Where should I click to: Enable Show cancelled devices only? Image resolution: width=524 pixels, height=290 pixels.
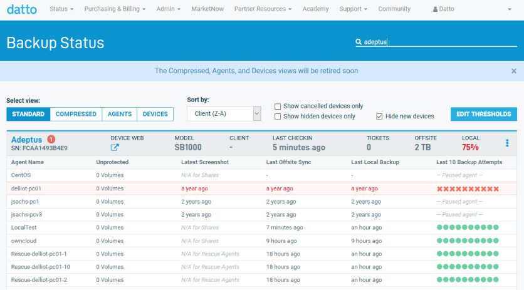pos(278,106)
